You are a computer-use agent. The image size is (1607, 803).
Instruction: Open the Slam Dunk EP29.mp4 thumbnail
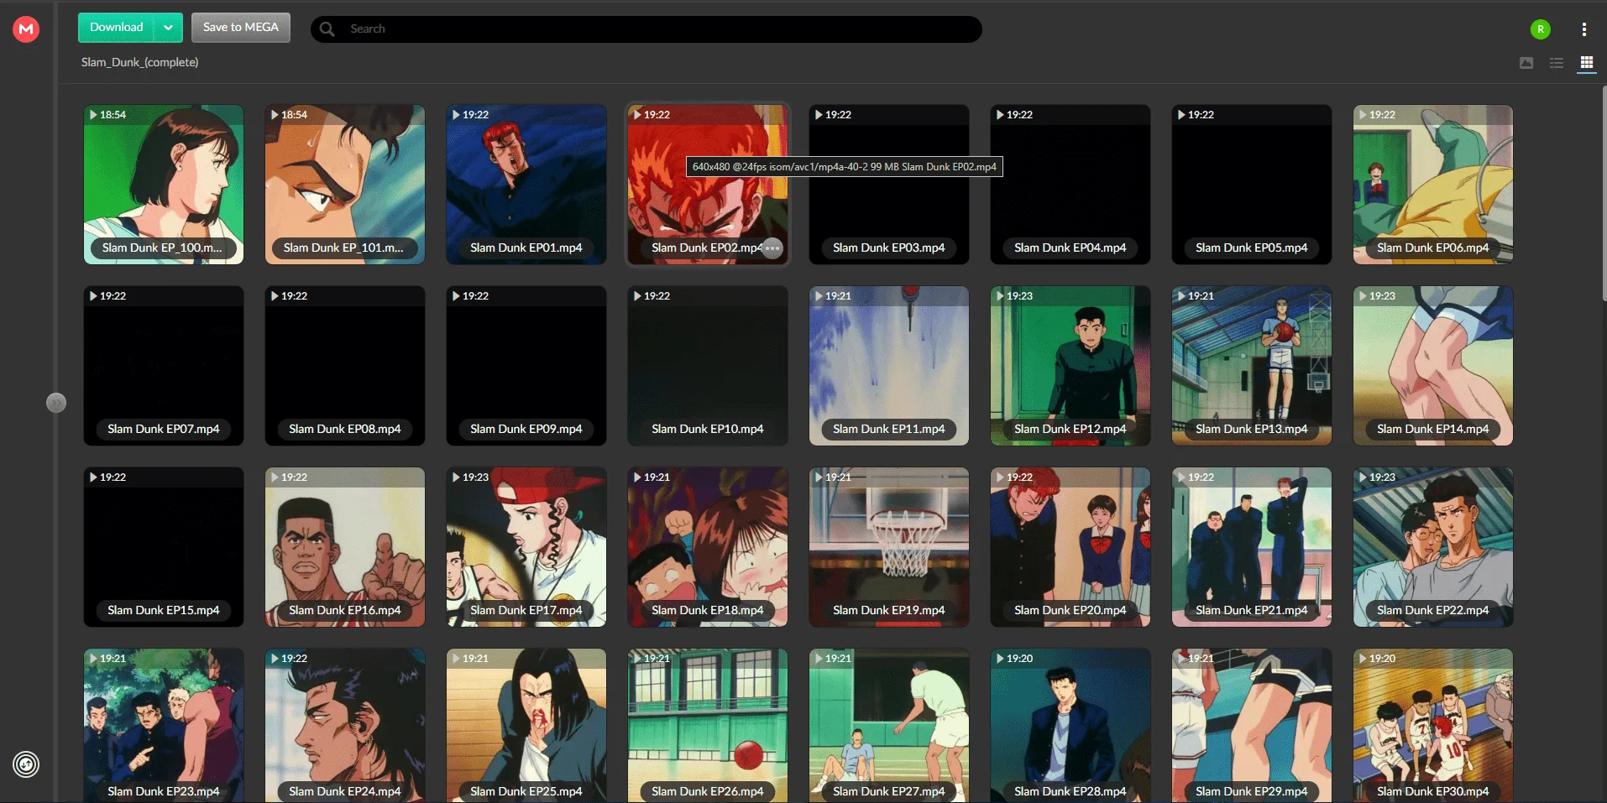1252,726
